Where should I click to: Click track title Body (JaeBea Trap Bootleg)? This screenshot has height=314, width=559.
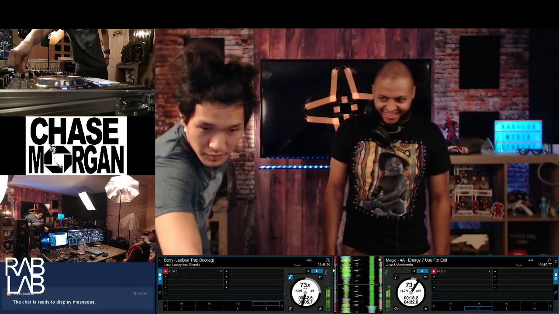[189, 260]
